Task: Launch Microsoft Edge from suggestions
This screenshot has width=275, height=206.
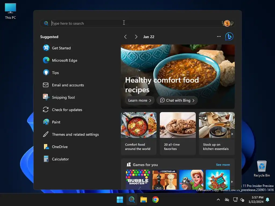Action: 60,60
